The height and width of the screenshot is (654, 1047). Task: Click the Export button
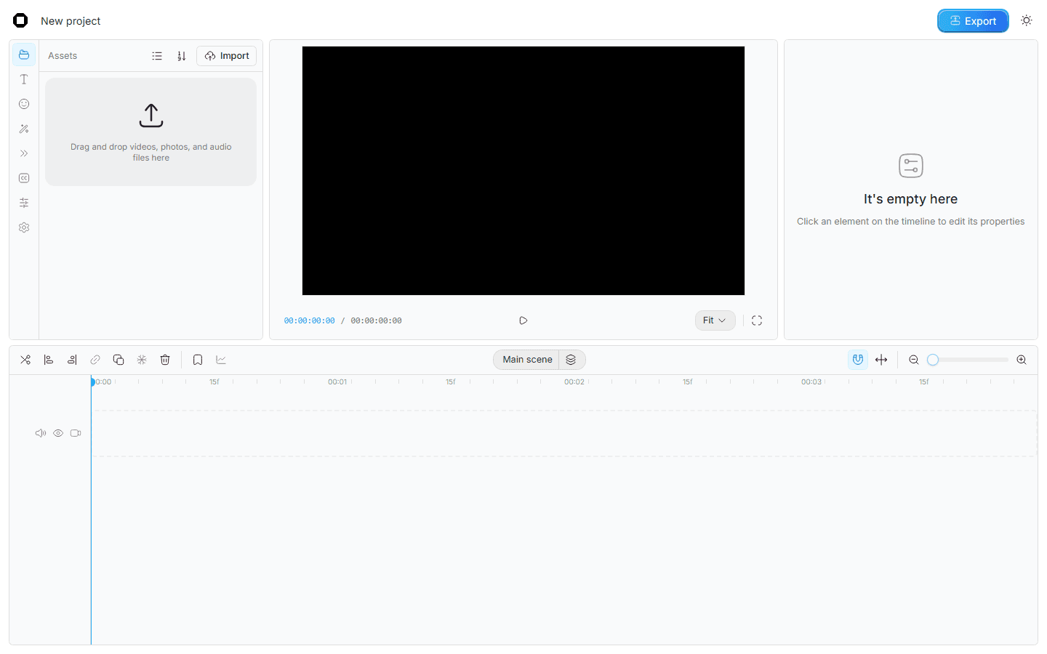point(973,21)
